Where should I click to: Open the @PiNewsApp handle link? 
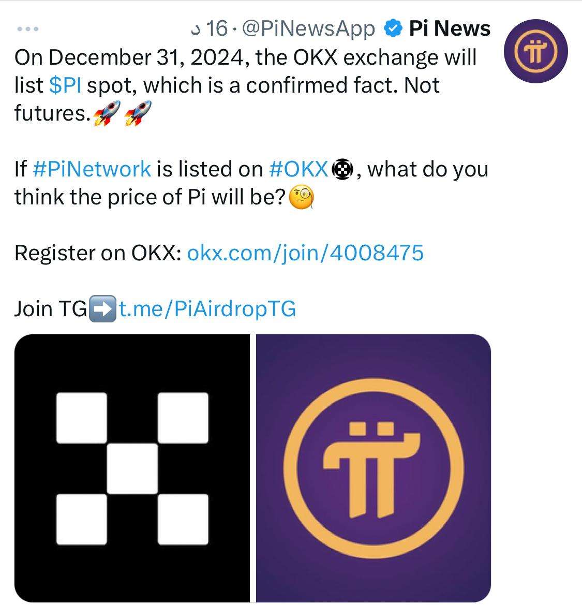308,29
